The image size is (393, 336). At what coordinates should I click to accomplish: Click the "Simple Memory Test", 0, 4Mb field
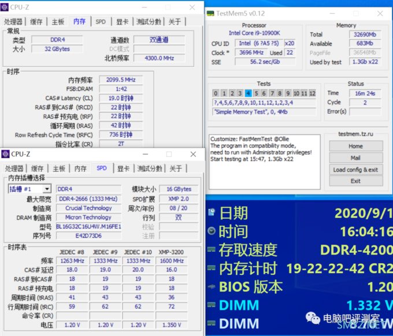pyautogui.click(x=265, y=111)
